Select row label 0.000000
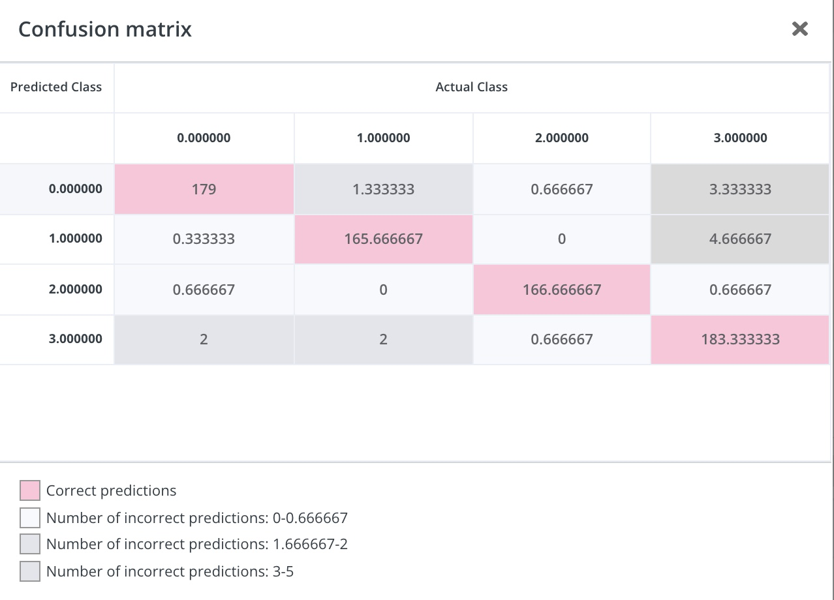This screenshot has width=834, height=600. click(x=76, y=188)
